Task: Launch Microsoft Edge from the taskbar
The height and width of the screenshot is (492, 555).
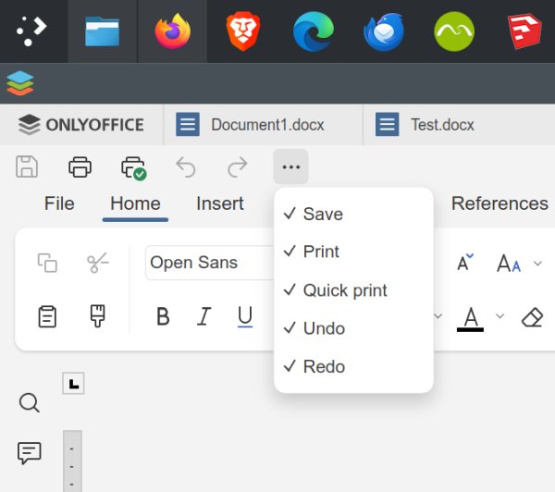Action: [314, 31]
